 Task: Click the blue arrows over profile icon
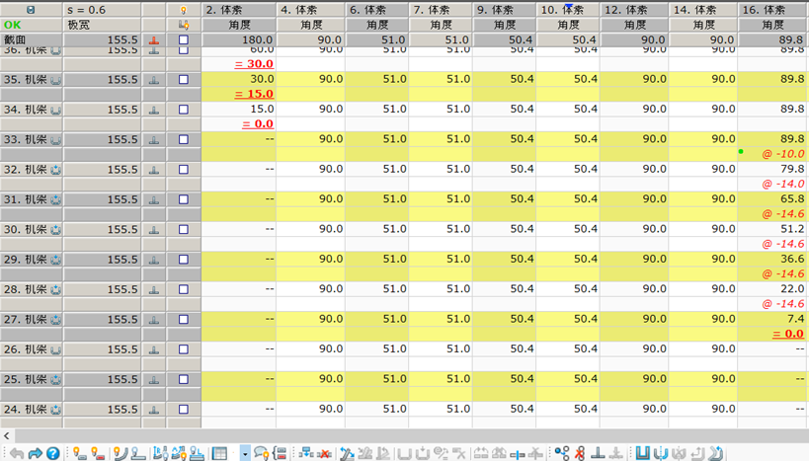tap(347, 453)
